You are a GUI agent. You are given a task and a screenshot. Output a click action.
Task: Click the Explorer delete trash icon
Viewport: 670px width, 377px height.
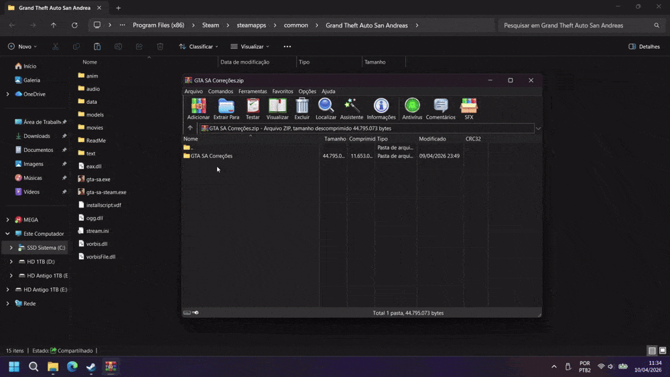click(160, 46)
